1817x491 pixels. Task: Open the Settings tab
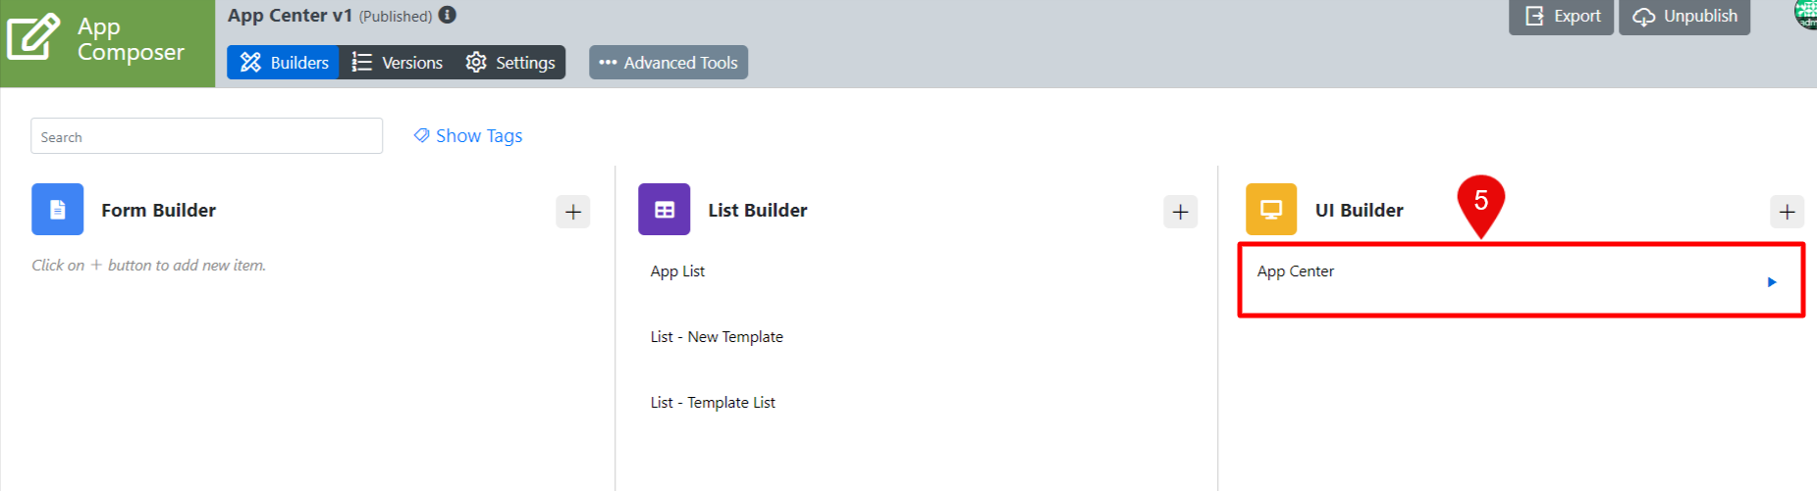(x=509, y=63)
